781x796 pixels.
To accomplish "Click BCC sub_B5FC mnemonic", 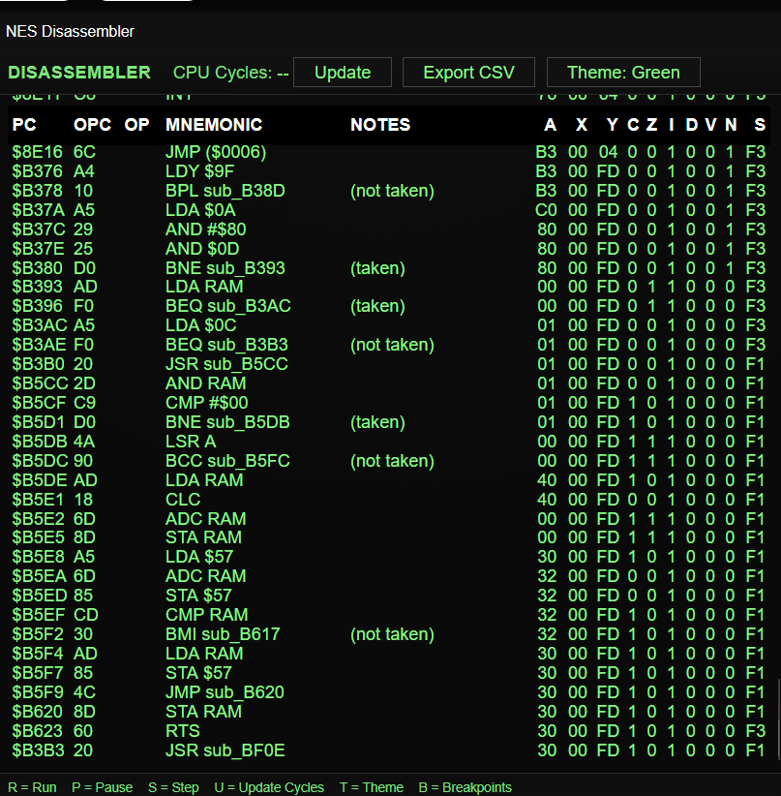I will [x=227, y=461].
